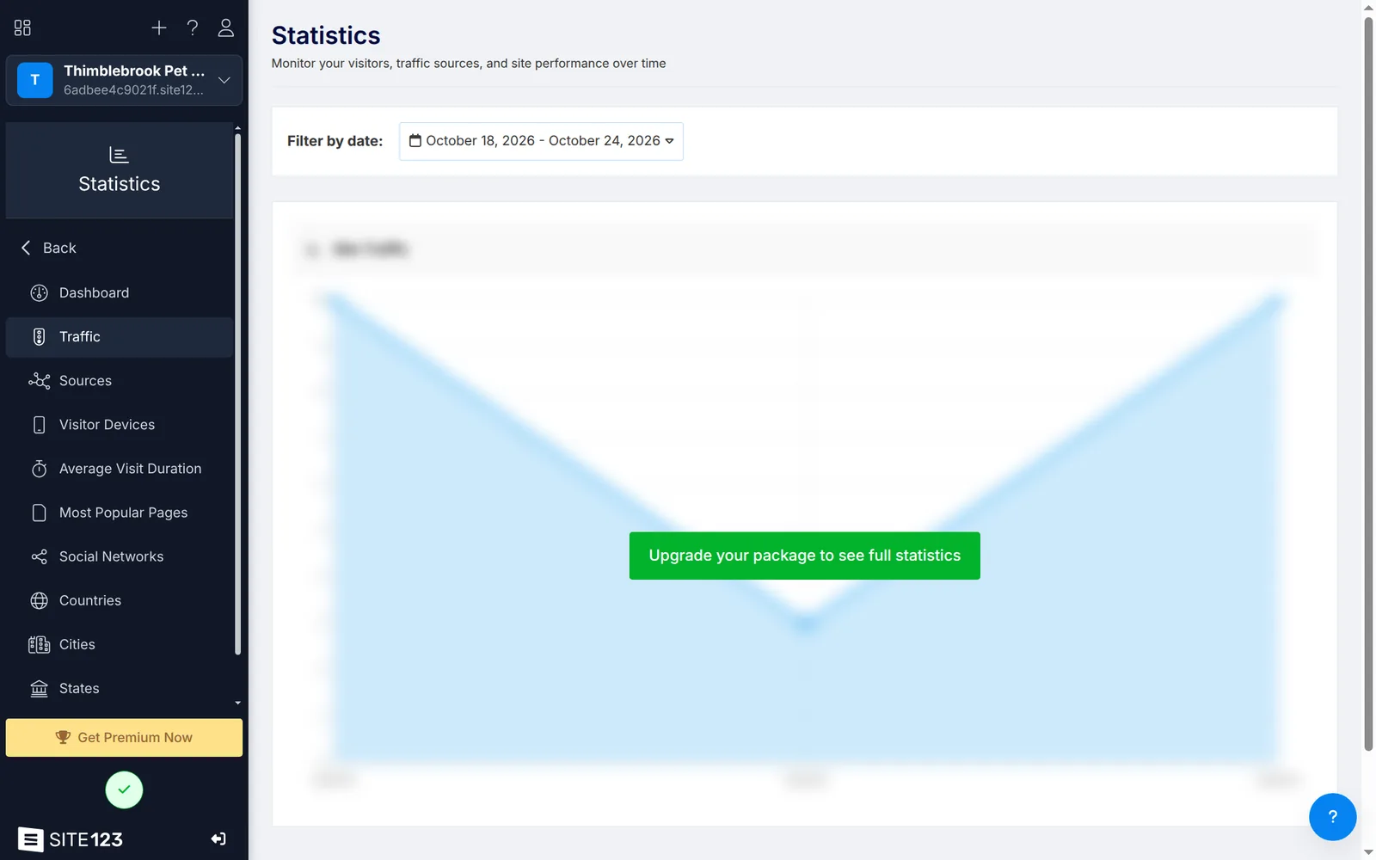1376x860 pixels.
Task: Expand the Thimblebrook Pet site selector
Action: click(124, 80)
